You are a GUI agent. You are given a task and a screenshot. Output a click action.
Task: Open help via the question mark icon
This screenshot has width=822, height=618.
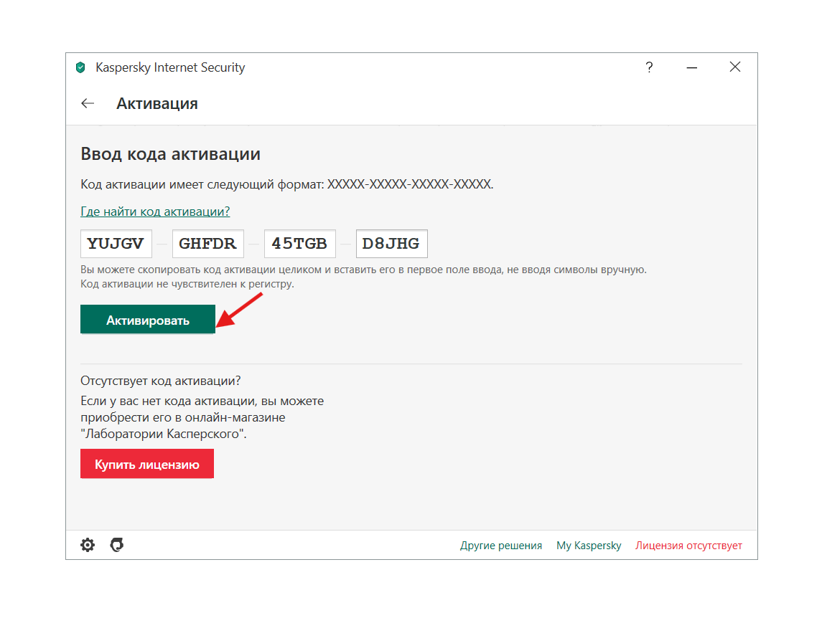(x=649, y=67)
